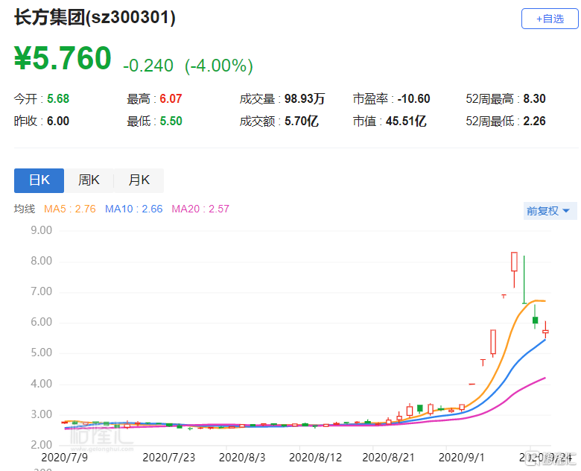
Task: Click the 市值 value 45.51亿
Action: coord(404,121)
